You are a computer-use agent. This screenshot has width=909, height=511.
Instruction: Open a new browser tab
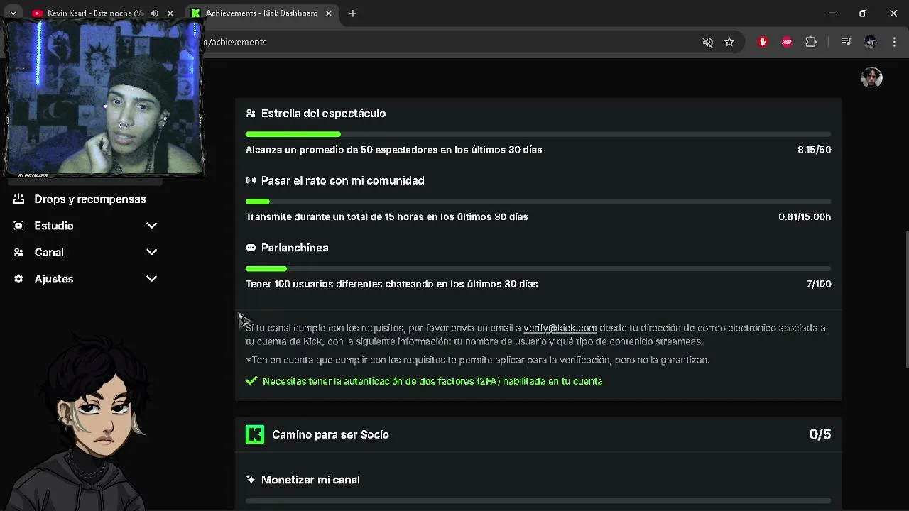(x=352, y=13)
